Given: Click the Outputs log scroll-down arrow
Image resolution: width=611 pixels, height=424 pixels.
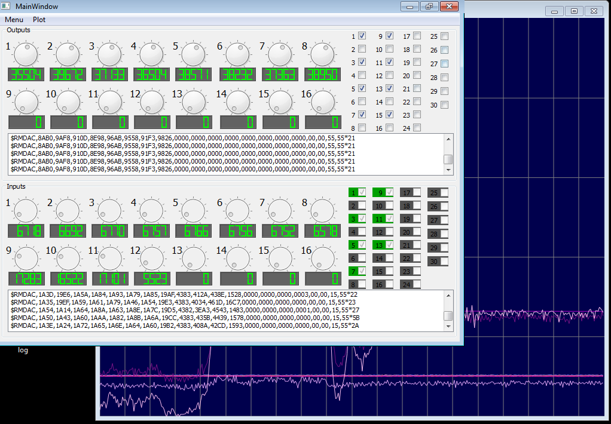Looking at the screenshot, I should [x=448, y=170].
